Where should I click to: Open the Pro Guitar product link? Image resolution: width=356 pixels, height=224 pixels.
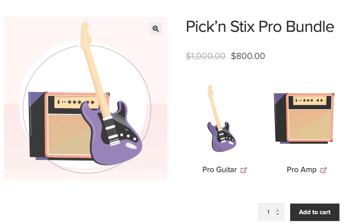tap(219, 169)
